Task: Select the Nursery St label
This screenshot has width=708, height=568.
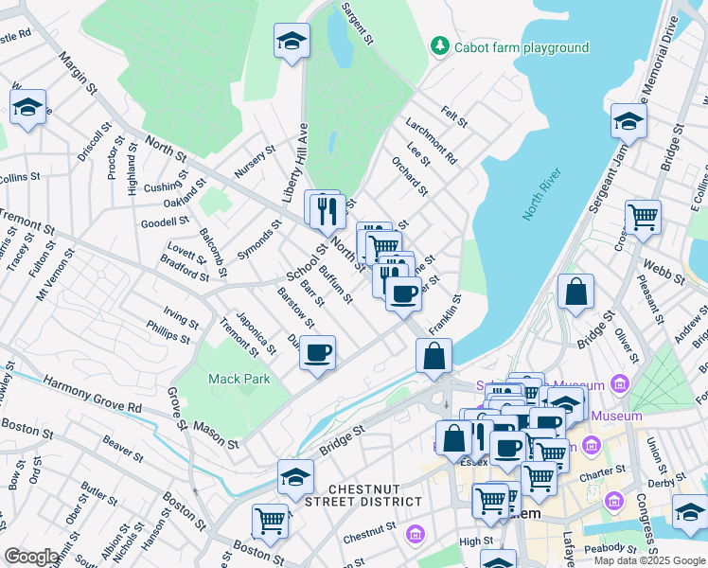Action: click(x=255, y=161)
